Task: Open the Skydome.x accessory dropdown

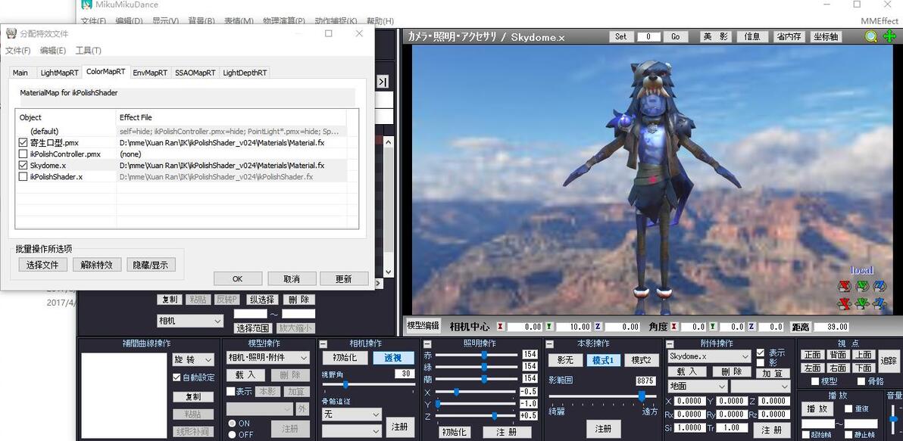Action: pos(709,356)
